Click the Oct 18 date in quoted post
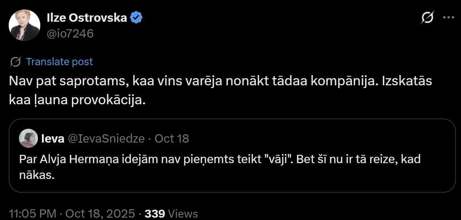 point(171,139)
